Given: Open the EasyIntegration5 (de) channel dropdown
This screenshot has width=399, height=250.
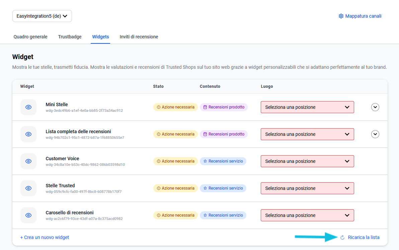Looking at the screenshot, I should [x=42, y=16].
